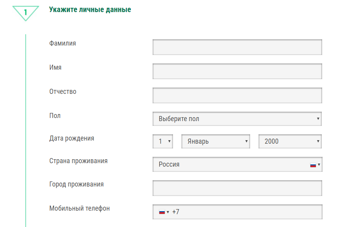Viewport: 340px width, 227px height.
Task: Focus the Имя input field
Action: pos(237,71)
